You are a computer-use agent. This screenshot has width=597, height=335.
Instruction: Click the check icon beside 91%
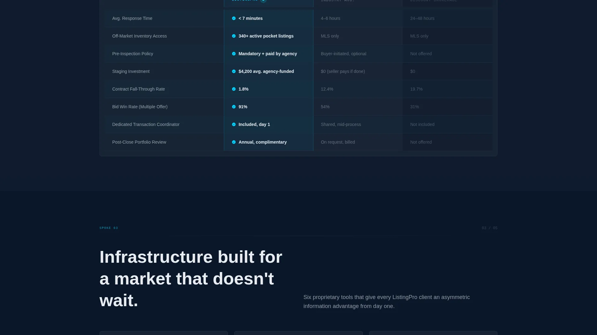point(234,107)
